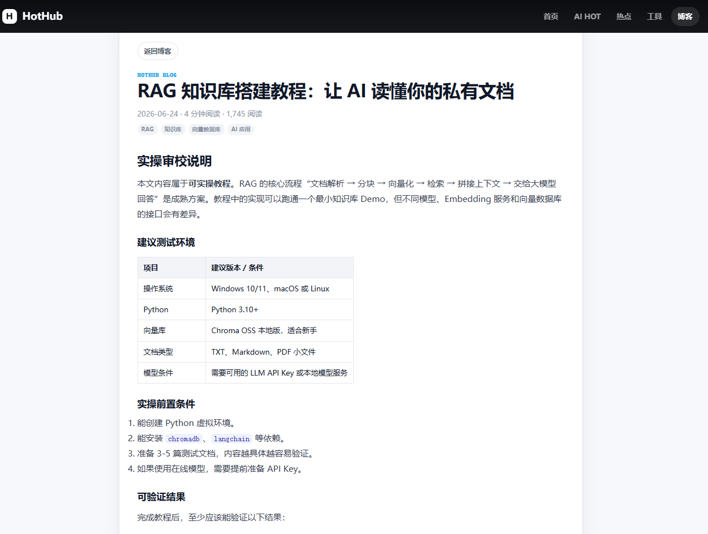Click the 可验证结果 heading
This screenshot has height=534, width=708.
(x=161, y=497)
